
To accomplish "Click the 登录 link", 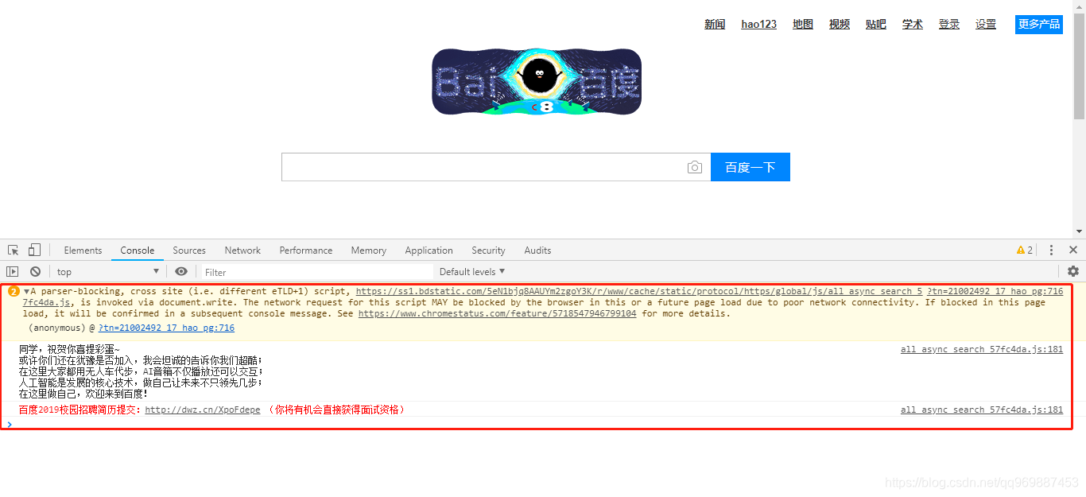I will point(949,25).
